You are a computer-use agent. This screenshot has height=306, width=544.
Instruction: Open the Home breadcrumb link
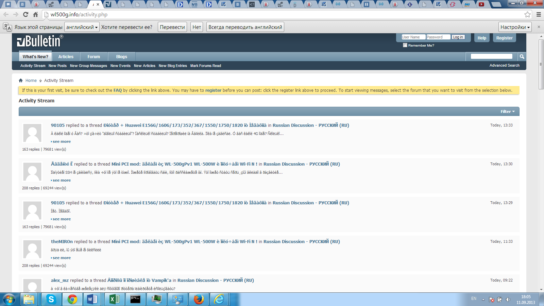[x=31, y=81]
